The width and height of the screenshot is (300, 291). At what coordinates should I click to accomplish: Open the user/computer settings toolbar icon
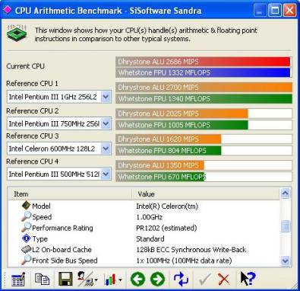click(x=85, y=279)
